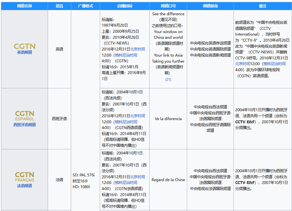Click the HD: 1080i format text
Viewport: 292px width, 211px height.
pos(81,187)
